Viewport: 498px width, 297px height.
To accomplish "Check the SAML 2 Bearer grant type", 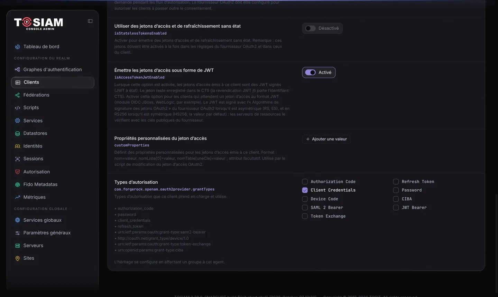I will click(x=305, y=208).
